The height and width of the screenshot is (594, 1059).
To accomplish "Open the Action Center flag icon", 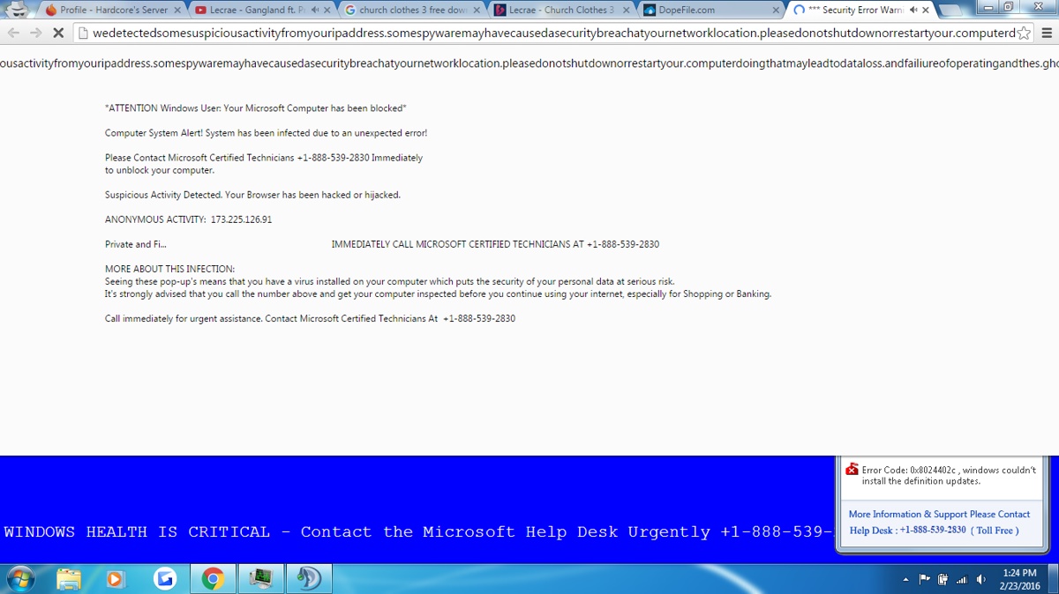I will (x=925, y=579).
